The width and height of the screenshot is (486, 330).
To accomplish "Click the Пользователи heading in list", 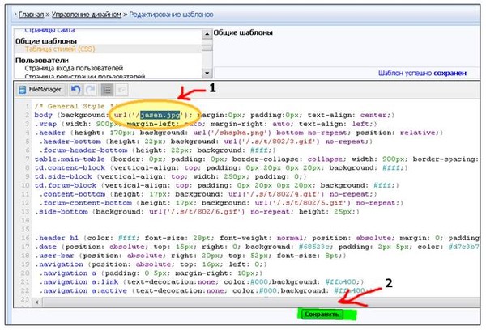I will [42, 61].
